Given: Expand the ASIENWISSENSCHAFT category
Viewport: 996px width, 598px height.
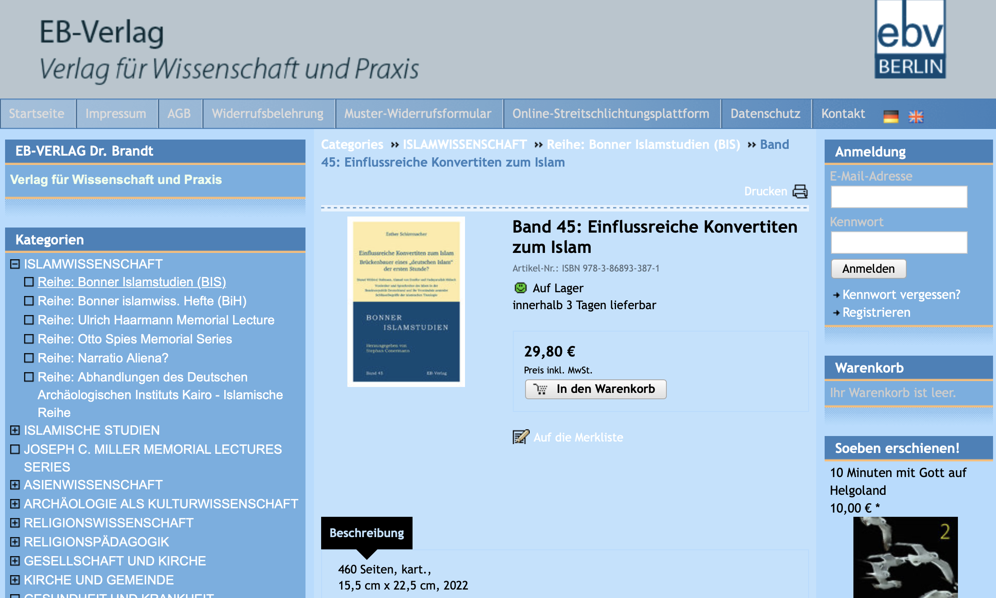Looking at the screenshot, I should [15, 485].
